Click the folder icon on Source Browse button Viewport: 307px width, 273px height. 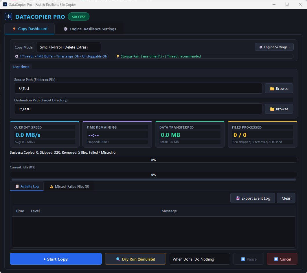pos(272,88)
